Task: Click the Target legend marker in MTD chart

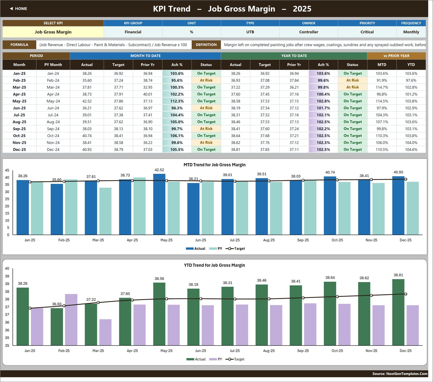Action: coord(229,249)
